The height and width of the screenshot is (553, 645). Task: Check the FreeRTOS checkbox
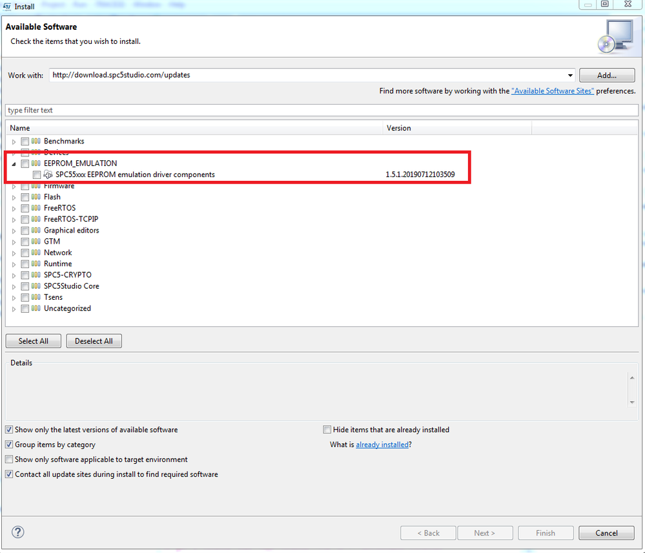pos(25,208)
